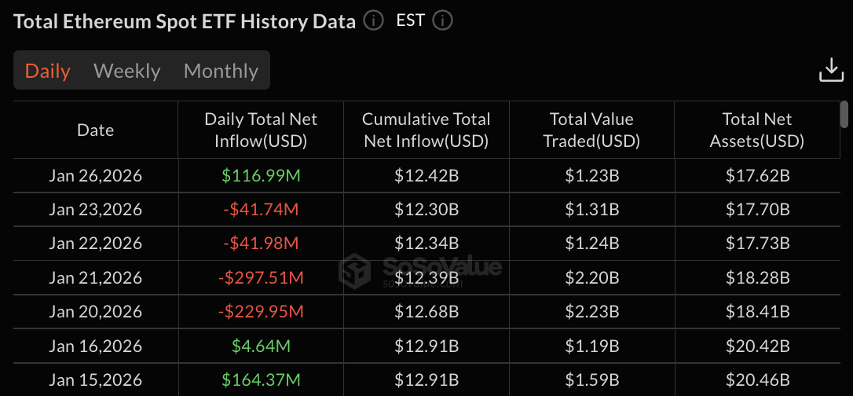Switch to the Weekly tab
The image size is (853, 396).
pyautogui.click(x=127, y=71)
